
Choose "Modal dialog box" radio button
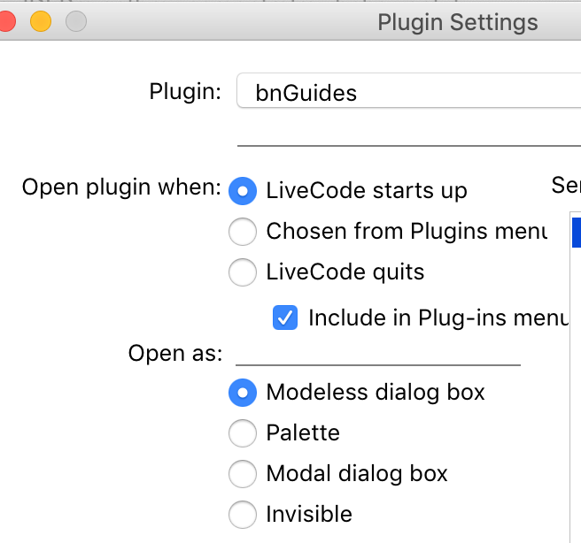click(243, 473)
